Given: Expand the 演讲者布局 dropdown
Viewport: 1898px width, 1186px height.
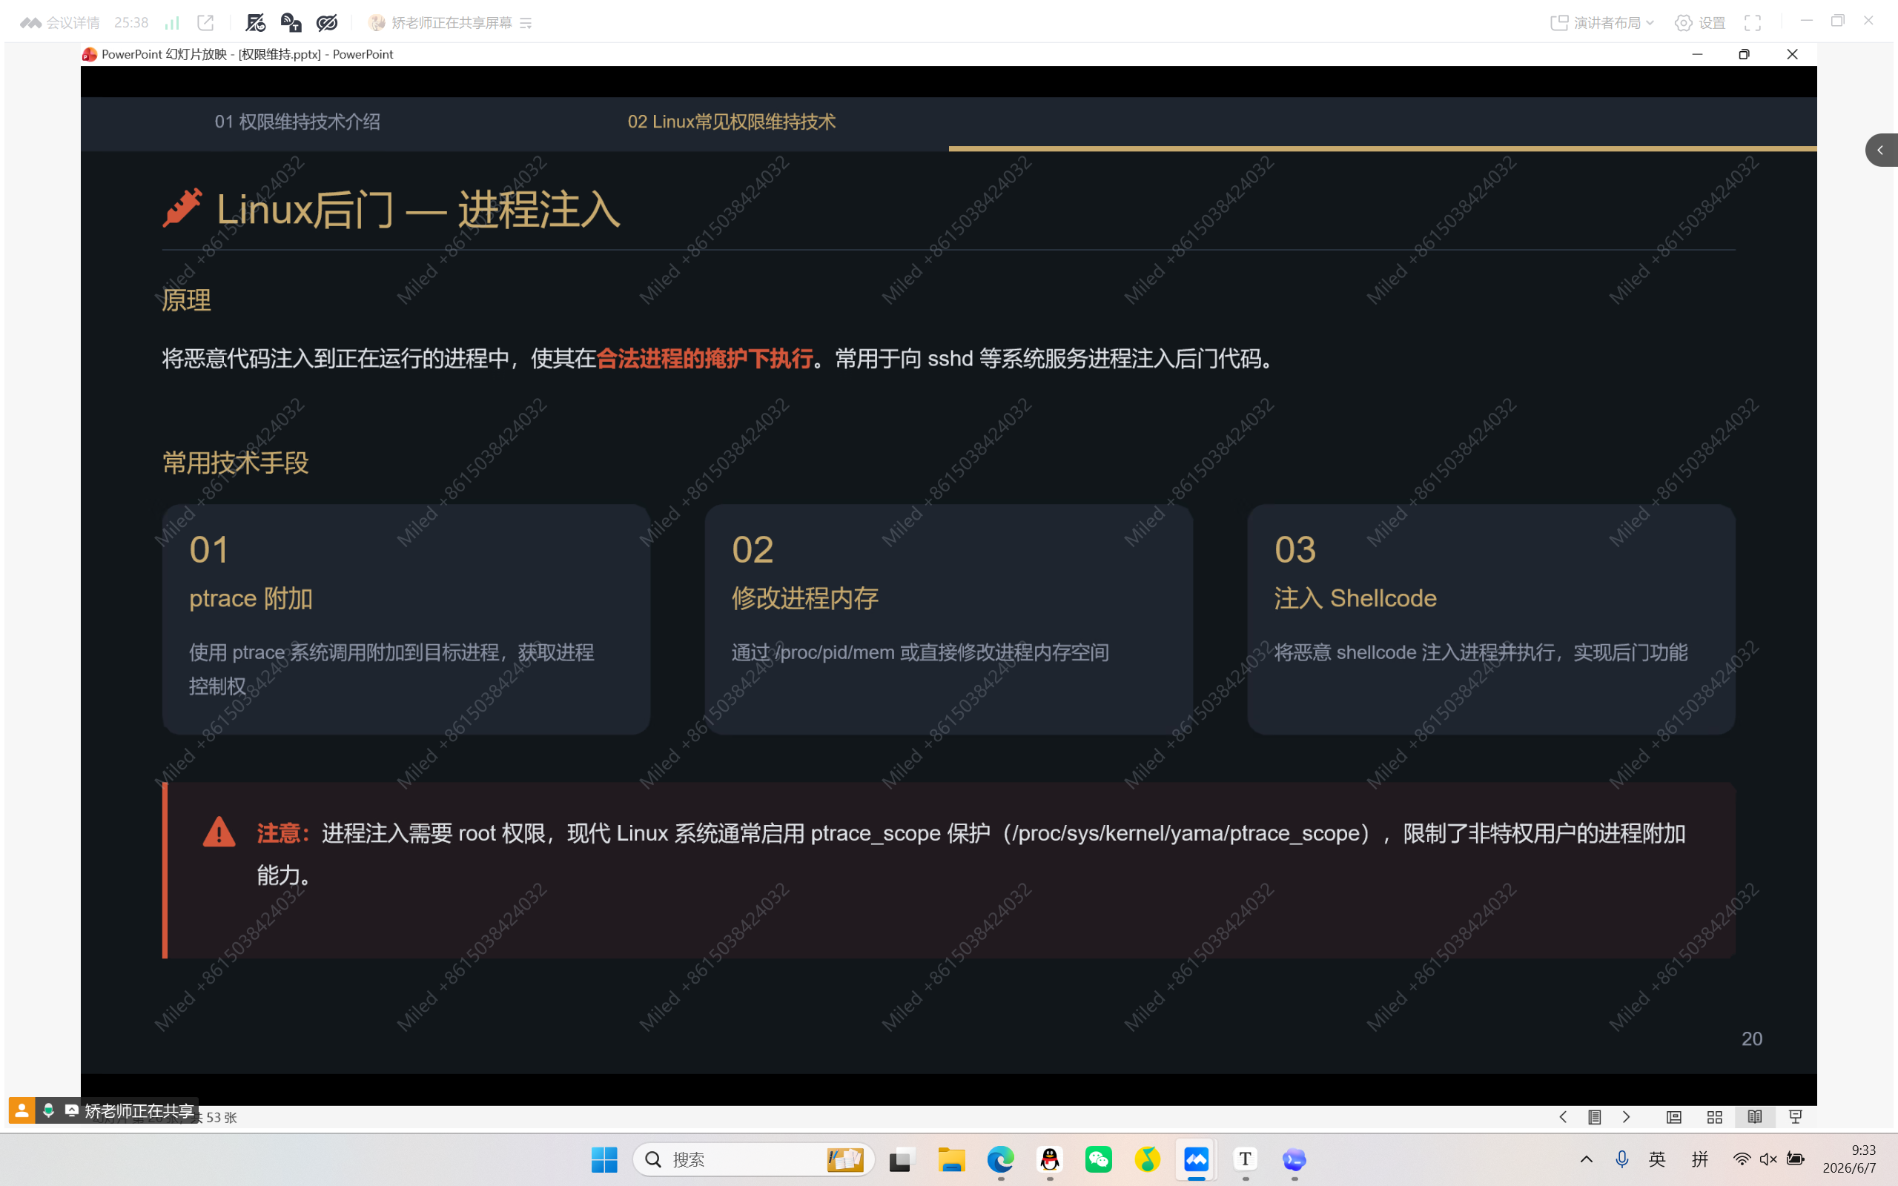Looking at the screenshot, I should (x=1602, y=23).
